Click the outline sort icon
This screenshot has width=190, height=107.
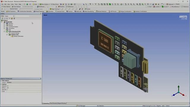point(14,18)
